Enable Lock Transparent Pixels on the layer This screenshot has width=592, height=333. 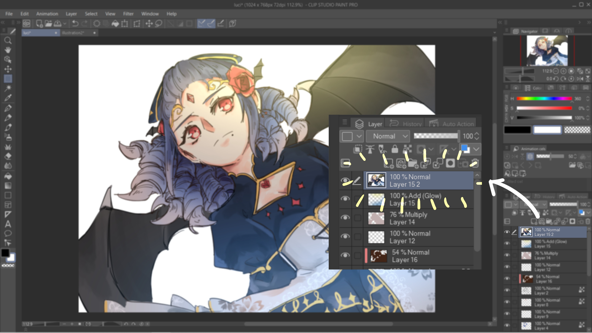[382, 149]
